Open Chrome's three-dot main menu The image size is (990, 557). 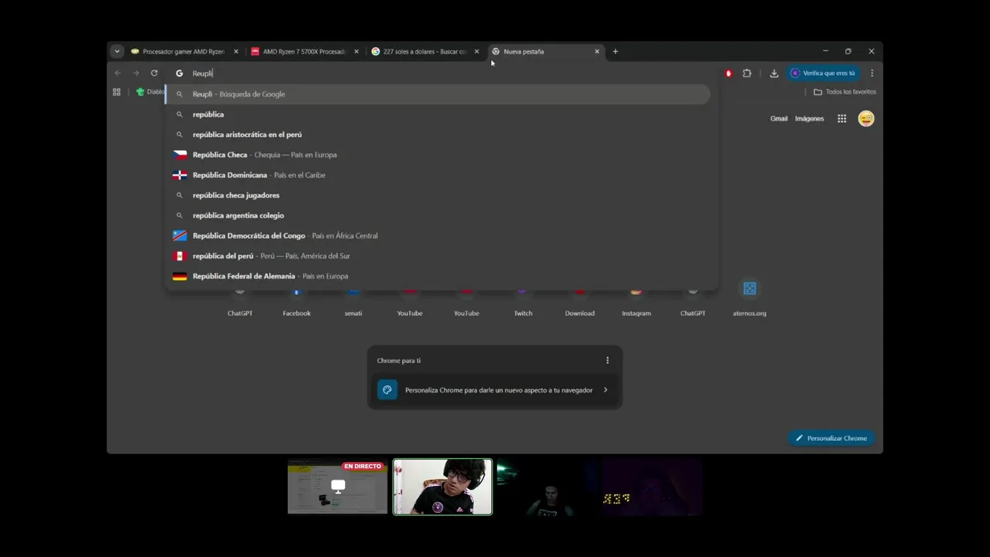tap(872, 73)
